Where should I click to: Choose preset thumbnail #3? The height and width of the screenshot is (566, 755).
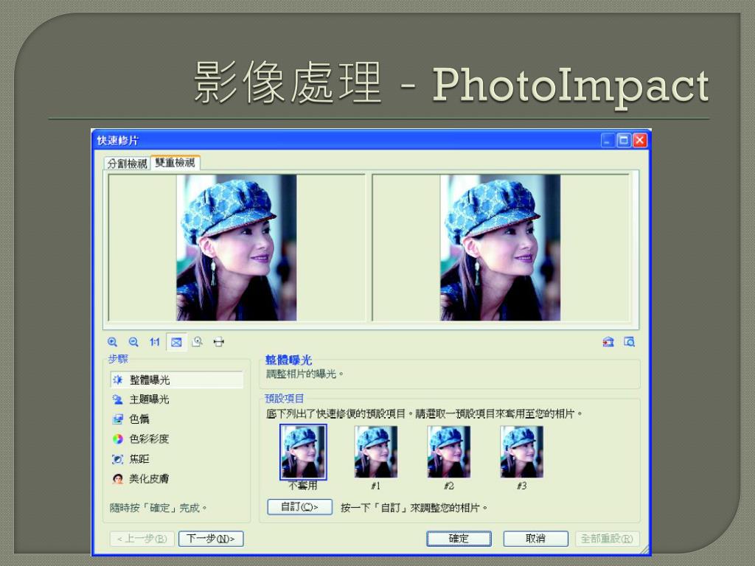pos(522,452)
